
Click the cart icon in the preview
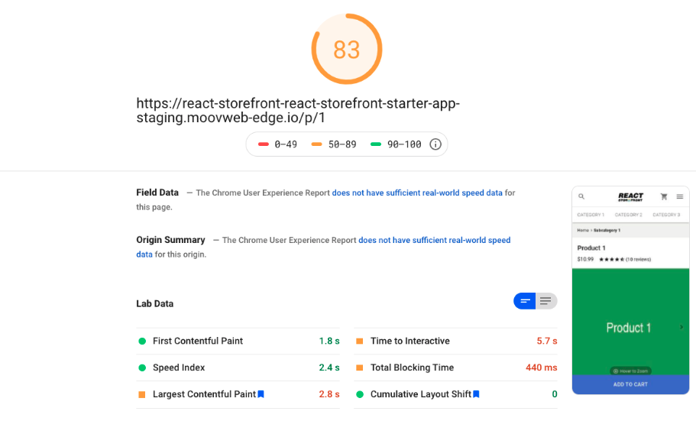pos(664,196)
